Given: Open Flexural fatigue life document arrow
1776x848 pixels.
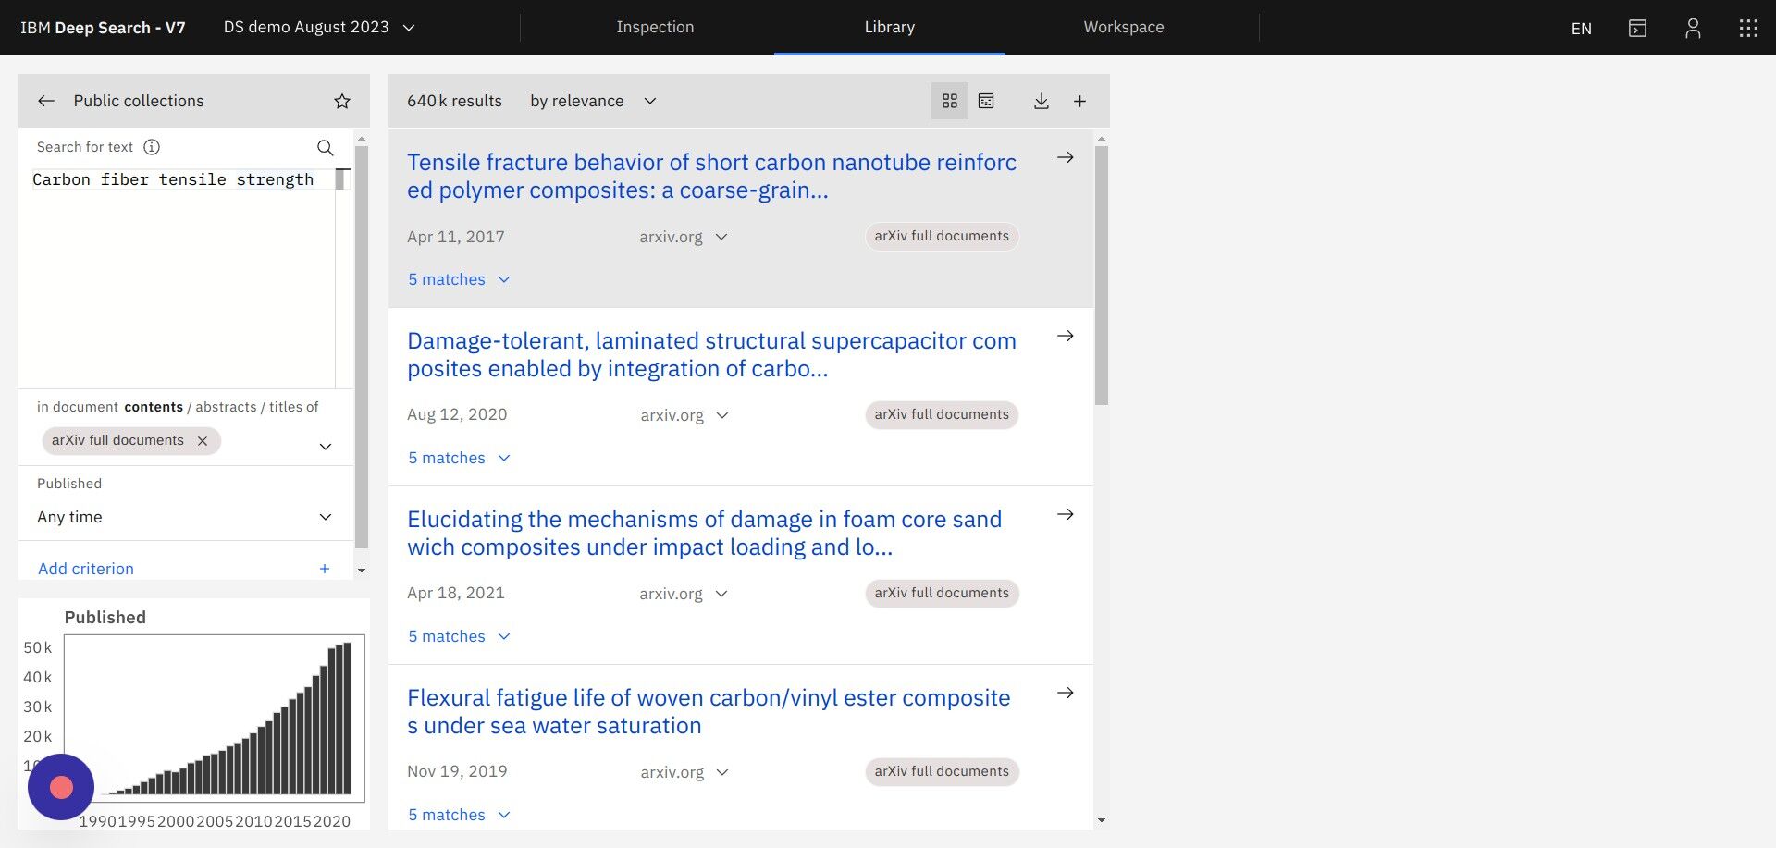Looking at the screenshot, I should (x=1066, y=694).
